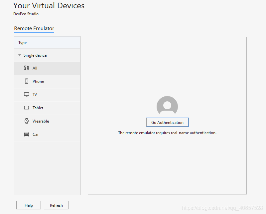Select the Phone label in device list
Image resolution: width=266 pixels, height=214 pixels.
(x=38, y=81)
